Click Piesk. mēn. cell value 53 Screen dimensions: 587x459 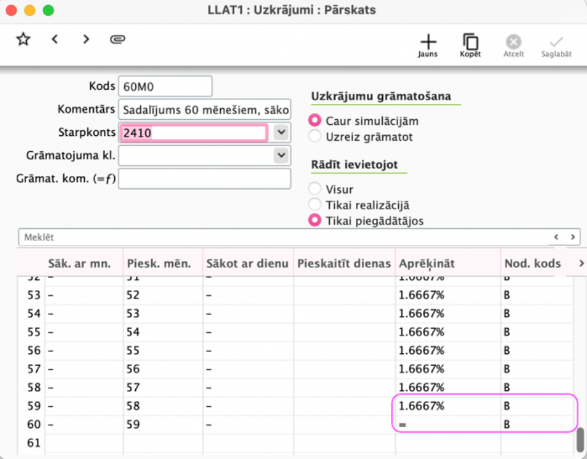[163, 314]
